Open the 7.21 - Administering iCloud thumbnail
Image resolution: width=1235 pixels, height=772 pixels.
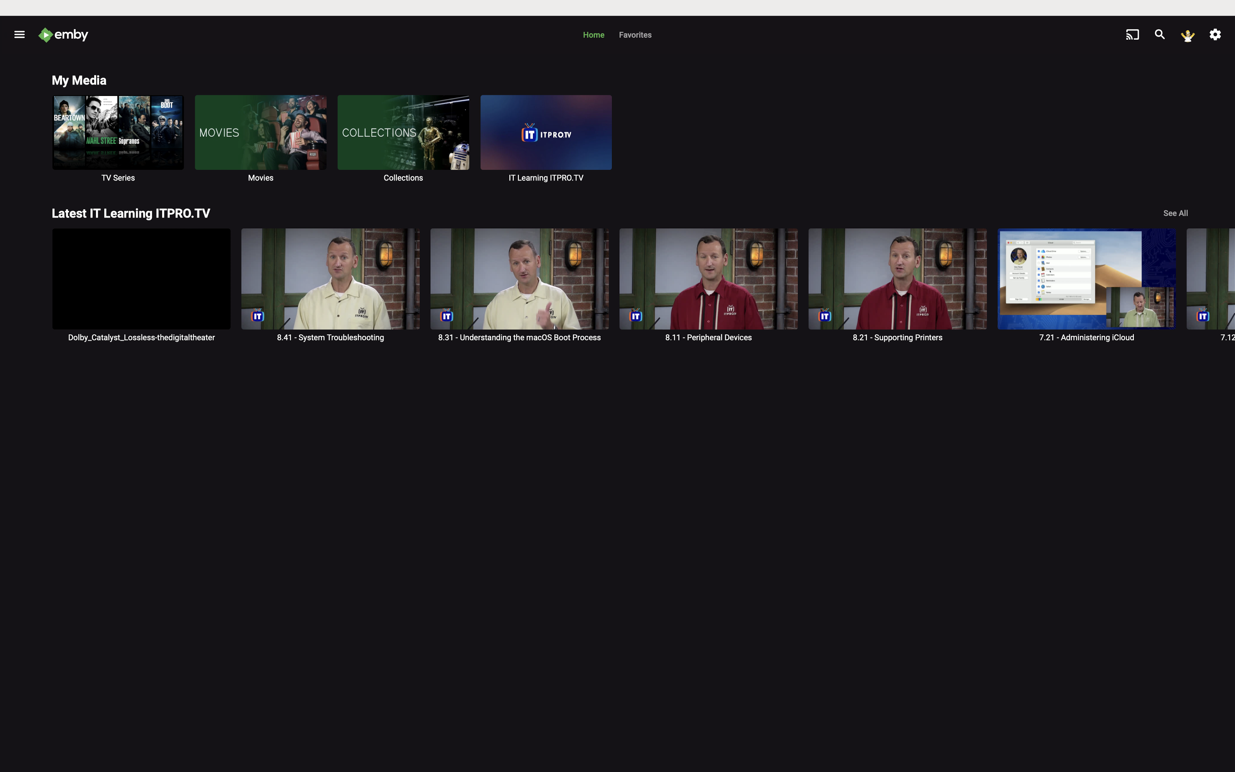(1086, 279)
